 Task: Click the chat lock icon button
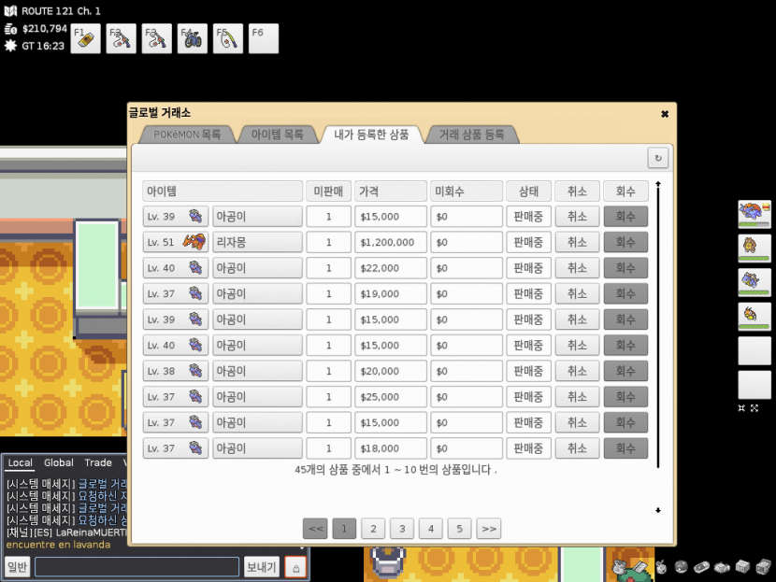click(x=295, y=567)
